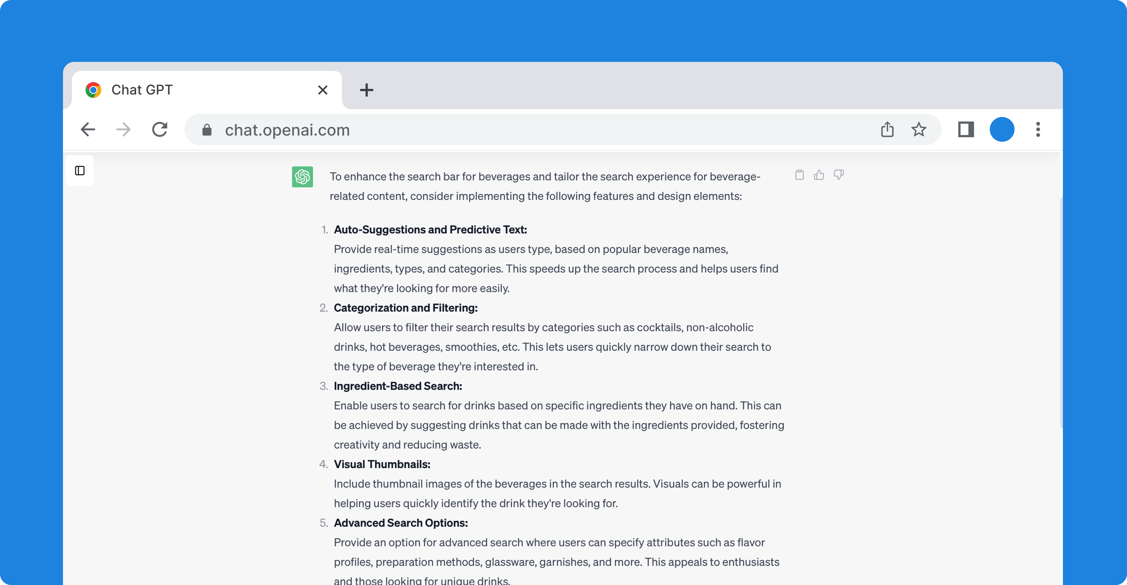Click the lock icon in address bar
Viewport: 1127px width, 585px height.
[x=207, y=130]
